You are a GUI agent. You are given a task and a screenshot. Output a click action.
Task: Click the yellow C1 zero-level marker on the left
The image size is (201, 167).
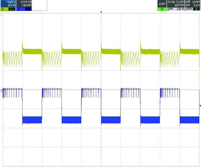(2, 14)
